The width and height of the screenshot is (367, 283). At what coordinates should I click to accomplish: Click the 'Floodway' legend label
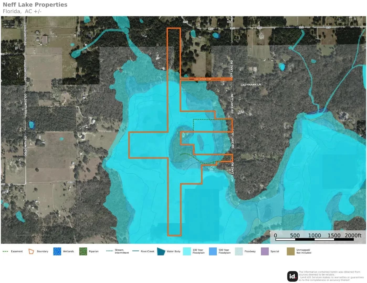pyautogui.click(x=250, y=252)
